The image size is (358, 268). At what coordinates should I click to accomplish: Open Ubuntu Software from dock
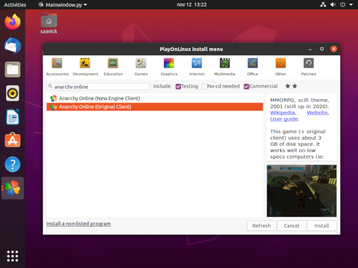tap(12, 140)
